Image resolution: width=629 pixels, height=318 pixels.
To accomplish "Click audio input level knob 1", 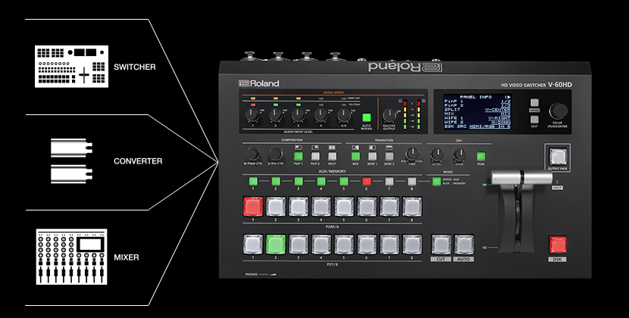I will tap(252, 115).
